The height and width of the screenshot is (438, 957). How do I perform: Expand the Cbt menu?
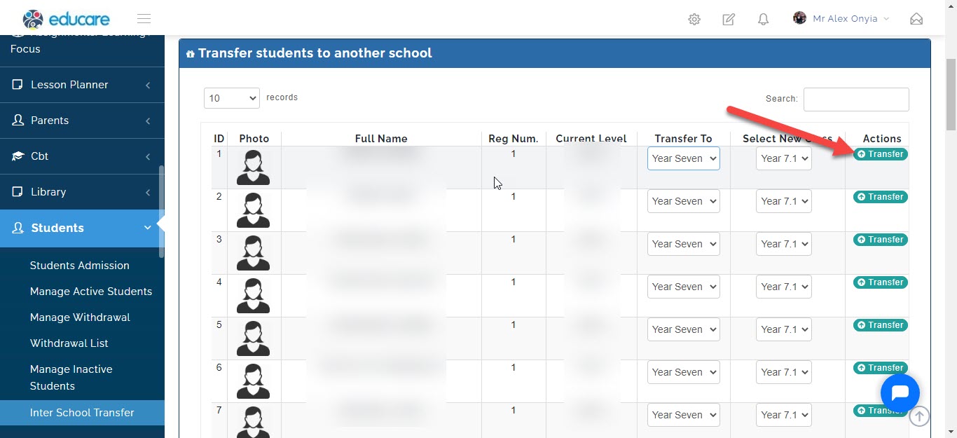point(82,156)
